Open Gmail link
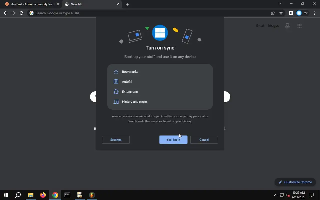 [x=260, y=26]
